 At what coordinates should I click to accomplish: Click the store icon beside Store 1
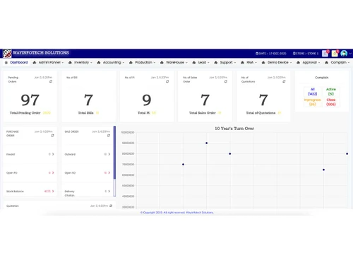click(294, 54)
